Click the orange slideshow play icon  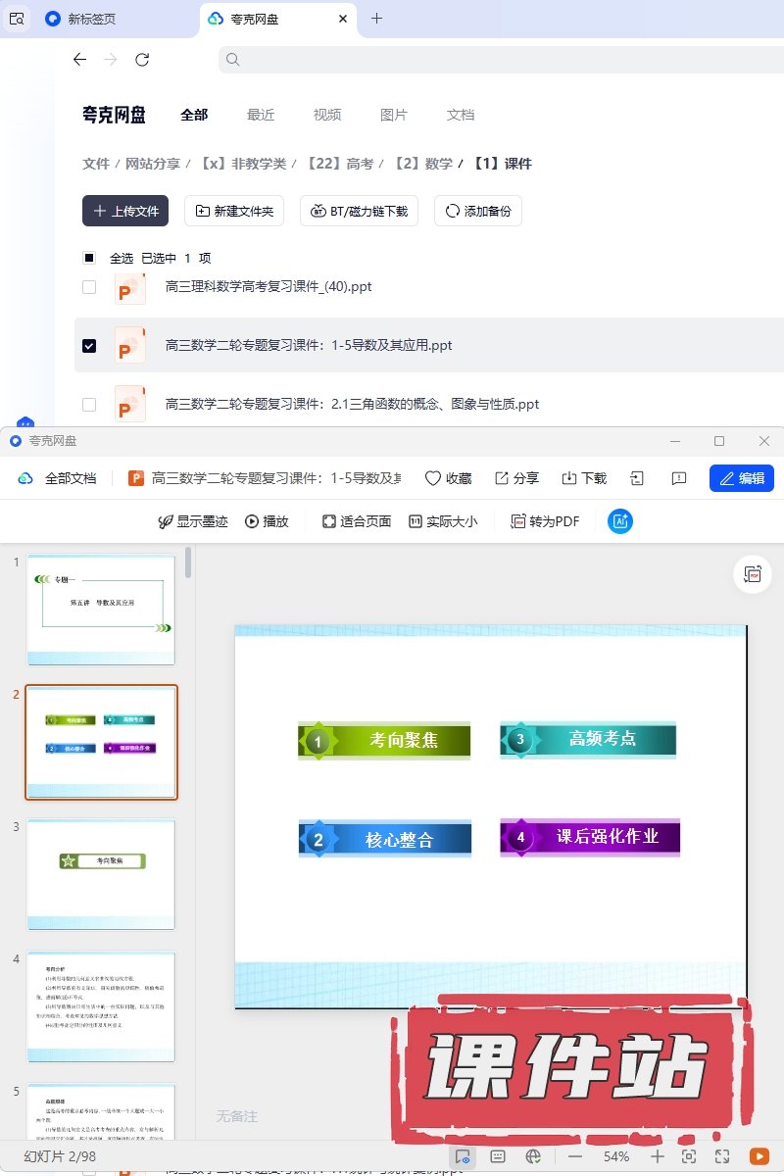(x=759, y=1156)
